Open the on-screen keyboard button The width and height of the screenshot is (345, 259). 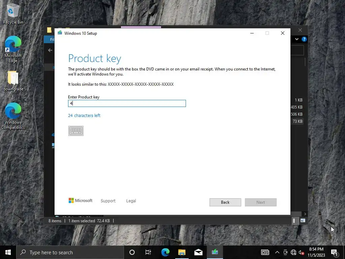(x=76, y=131)
